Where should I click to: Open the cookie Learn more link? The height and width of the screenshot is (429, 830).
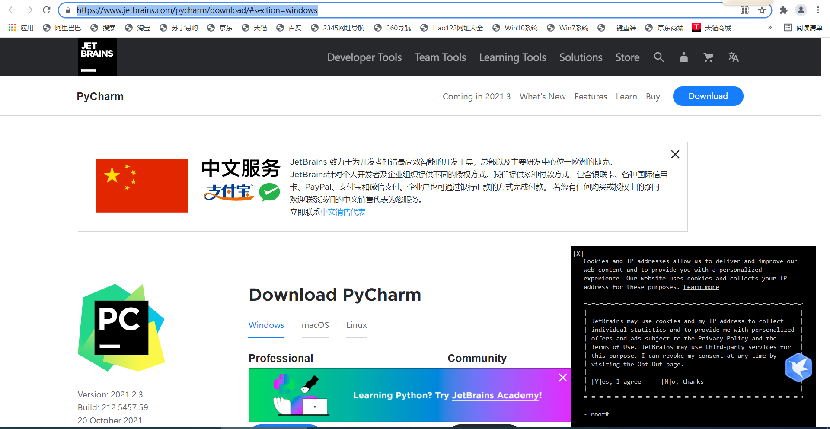click(x=701, y=287)
